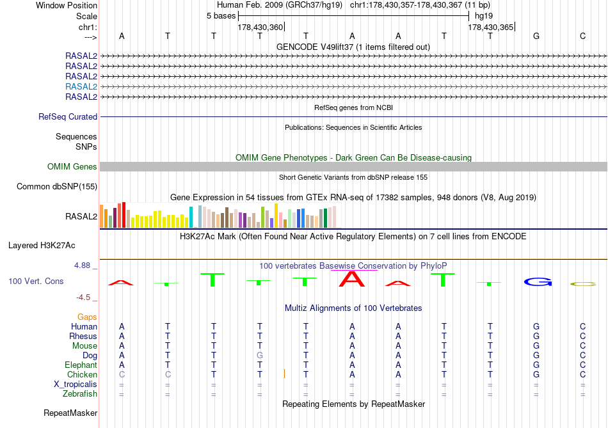This screenshot has width=608, height=428.
Task: Click the RefSeq Curated intron line
Action: pyautogui.click(x=353, y=116)
